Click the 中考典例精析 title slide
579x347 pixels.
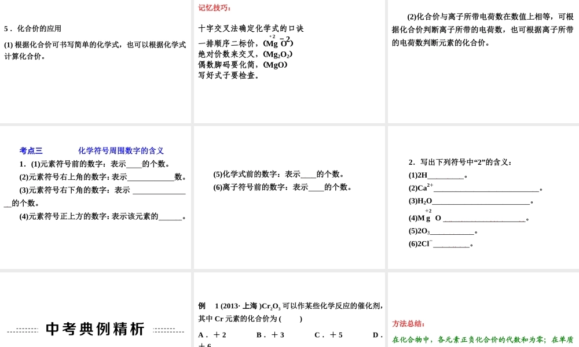tap(96, 310)
